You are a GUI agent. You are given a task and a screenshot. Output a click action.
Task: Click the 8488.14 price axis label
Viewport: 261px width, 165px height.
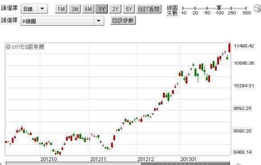[242, 152]
